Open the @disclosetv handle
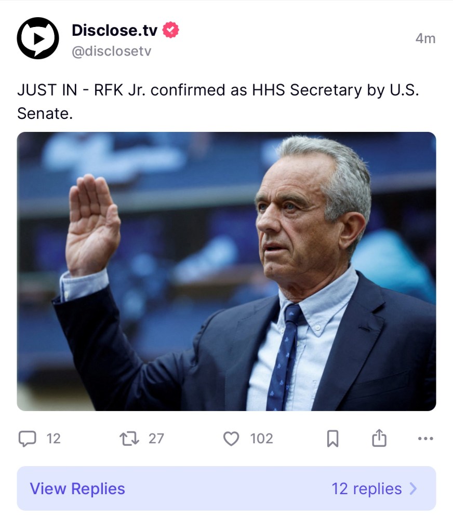Screen dimensions: 453x531 click(111, 52)
